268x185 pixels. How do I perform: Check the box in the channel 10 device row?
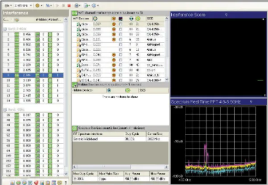click(120, 65)
